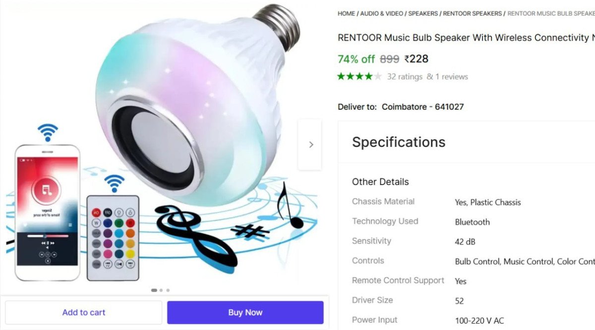Image resolution: width=595 pixels, height=330 pixels.
Task: View the 32 ratings link
Action: tap(405, 76)
